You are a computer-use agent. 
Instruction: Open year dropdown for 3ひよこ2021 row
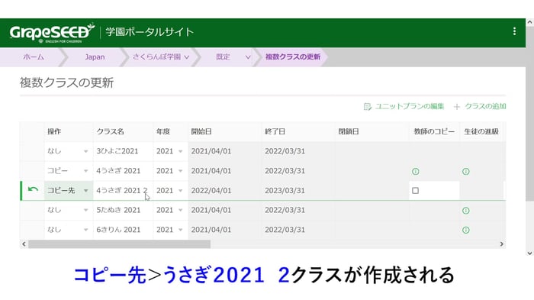[181, 151]
